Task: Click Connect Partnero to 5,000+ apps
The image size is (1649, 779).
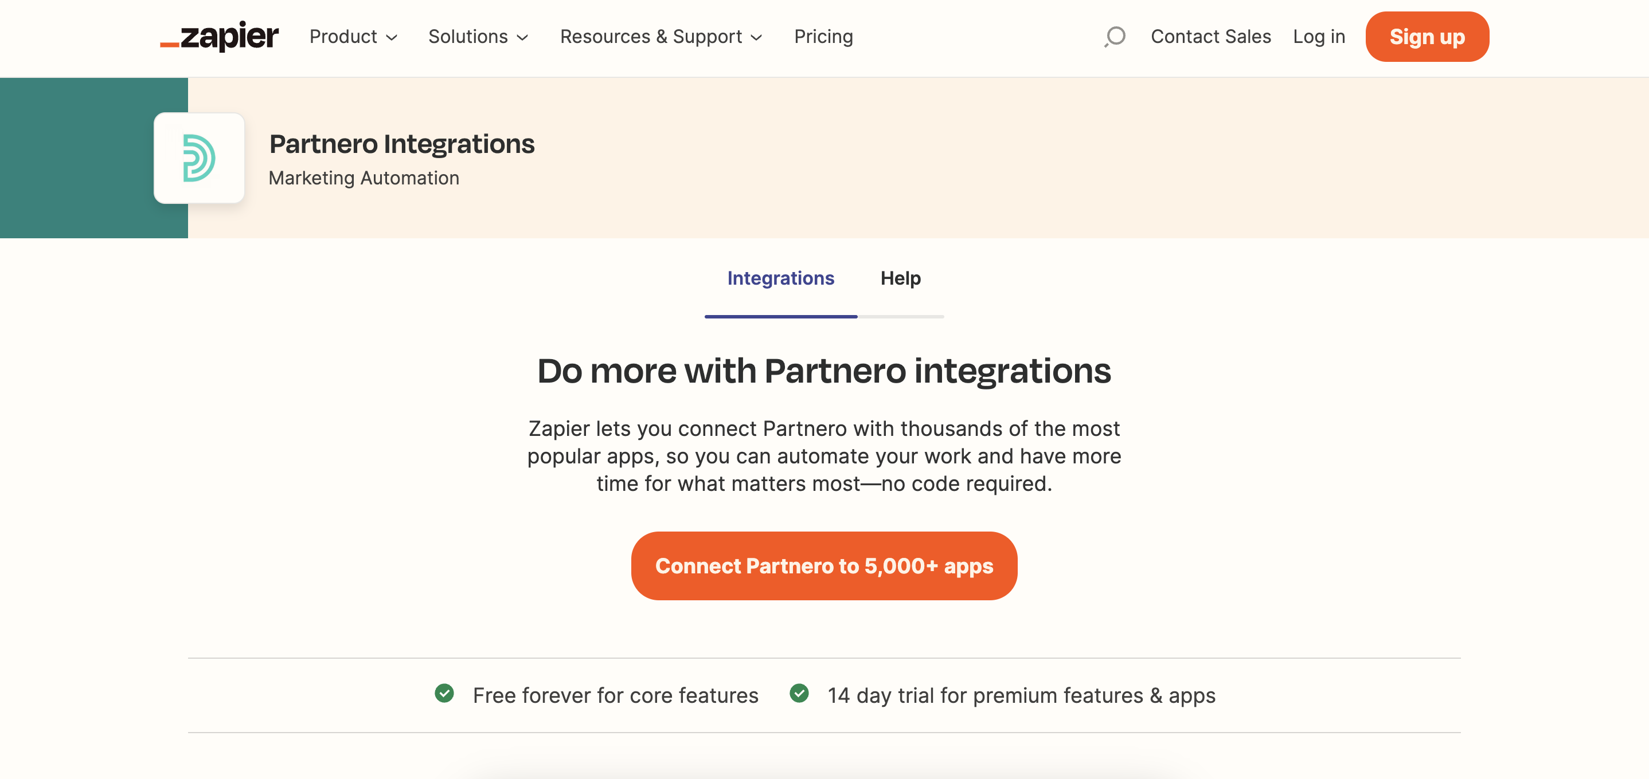Action: [824, 565]
